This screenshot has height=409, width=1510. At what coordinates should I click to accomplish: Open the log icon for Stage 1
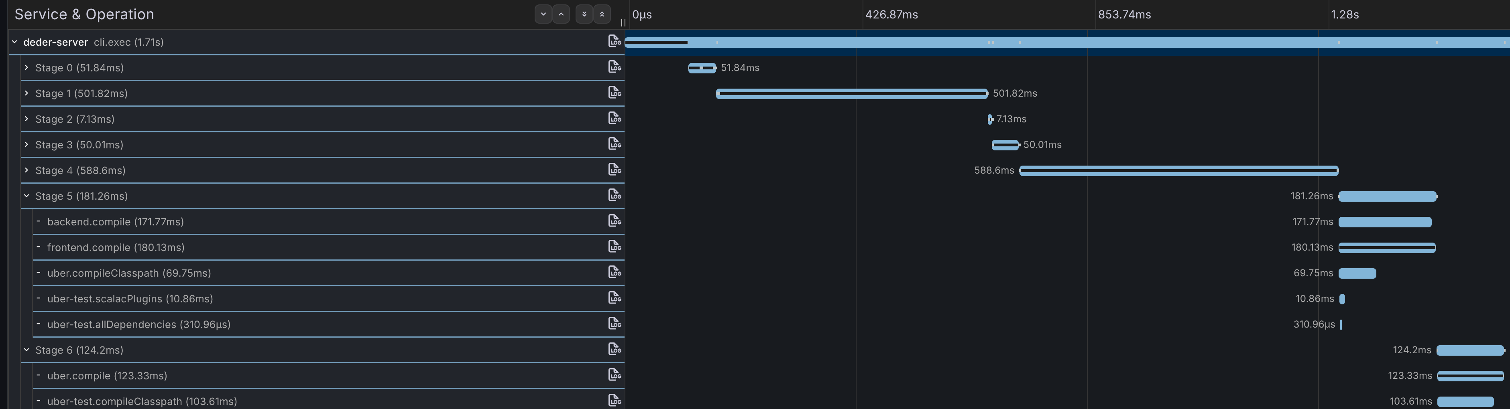tap(614, 93)
